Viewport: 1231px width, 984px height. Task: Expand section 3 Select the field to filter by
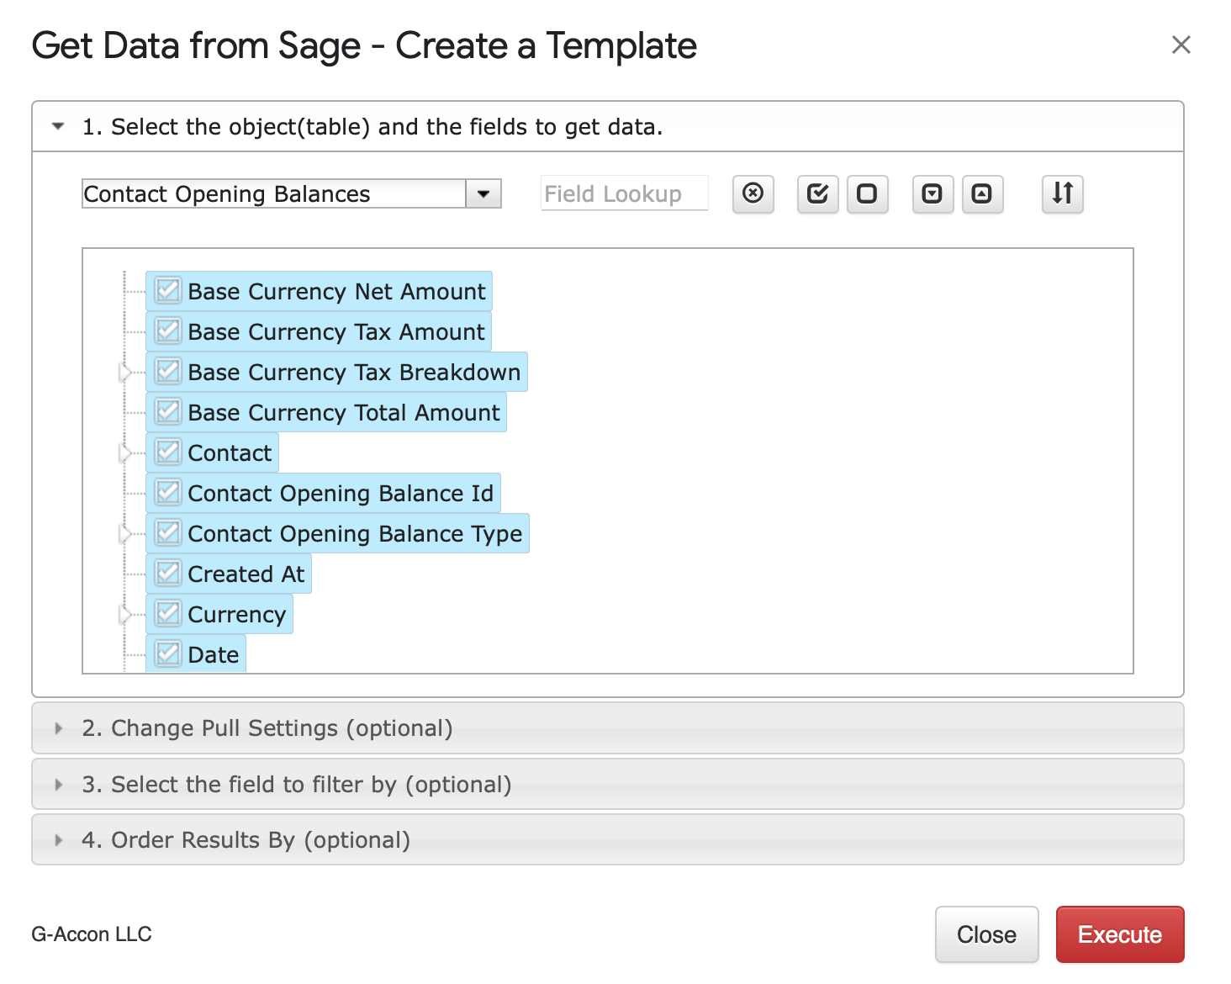[x=607, y=785]
